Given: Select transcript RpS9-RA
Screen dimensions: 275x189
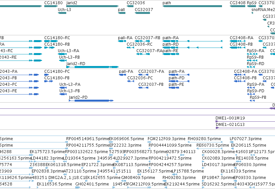Looking at the screenshot, I should (x=252, y=54).
